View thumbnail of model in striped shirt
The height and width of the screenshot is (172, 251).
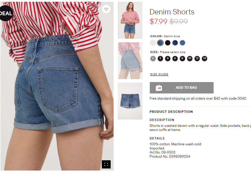pyautogui.click(x=130, y=20)
